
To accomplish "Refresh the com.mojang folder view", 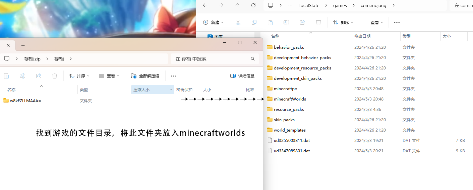I will [253, 5].
